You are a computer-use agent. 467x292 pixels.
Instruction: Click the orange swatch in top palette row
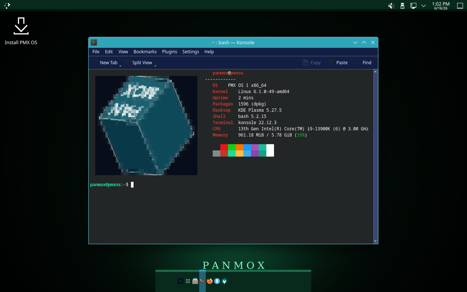pos(239,147)
